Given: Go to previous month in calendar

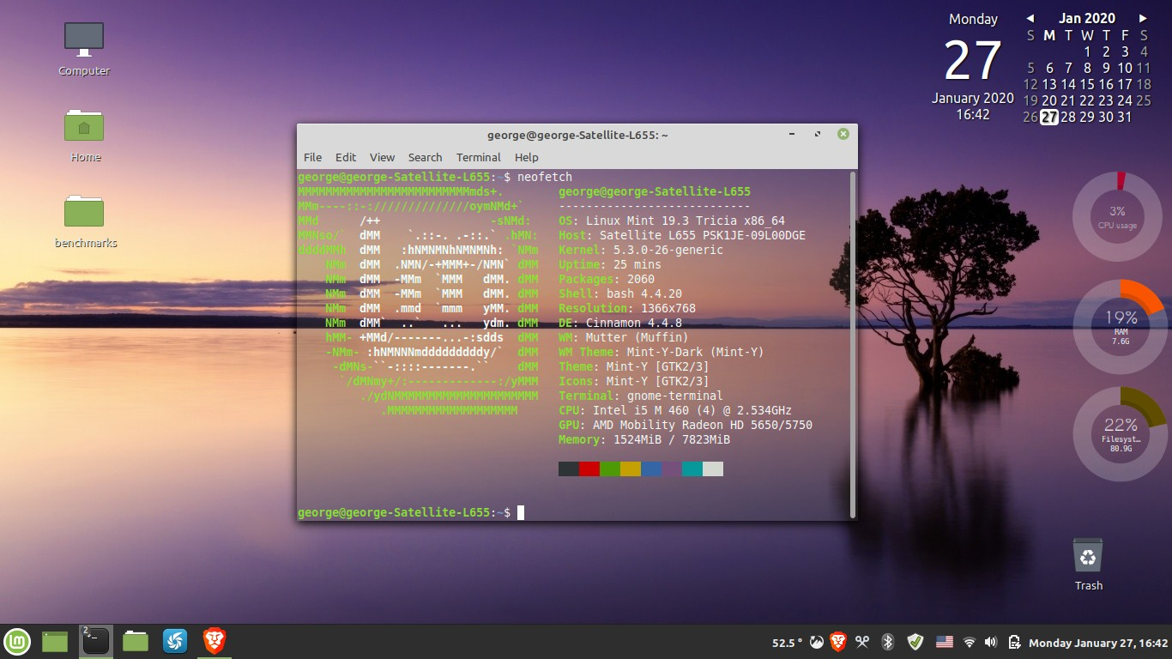Looking at the screenshot, I should click(1030, 18).
